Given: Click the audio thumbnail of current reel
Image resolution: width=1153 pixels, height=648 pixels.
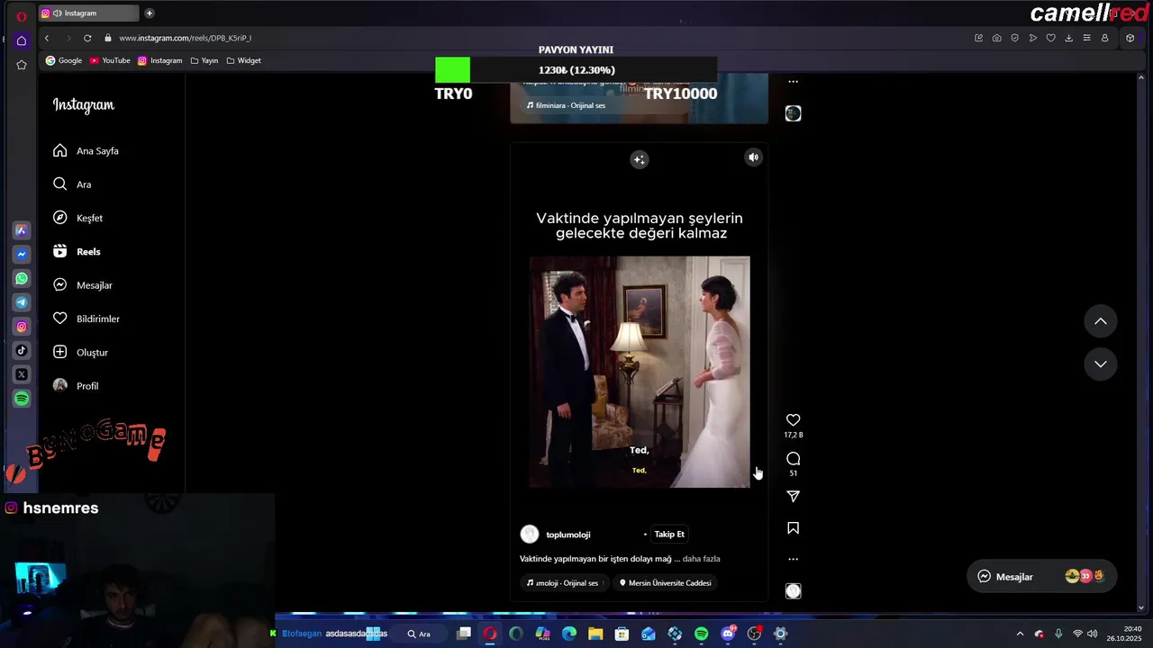Looking at the screenshot, I should (793, 591).
